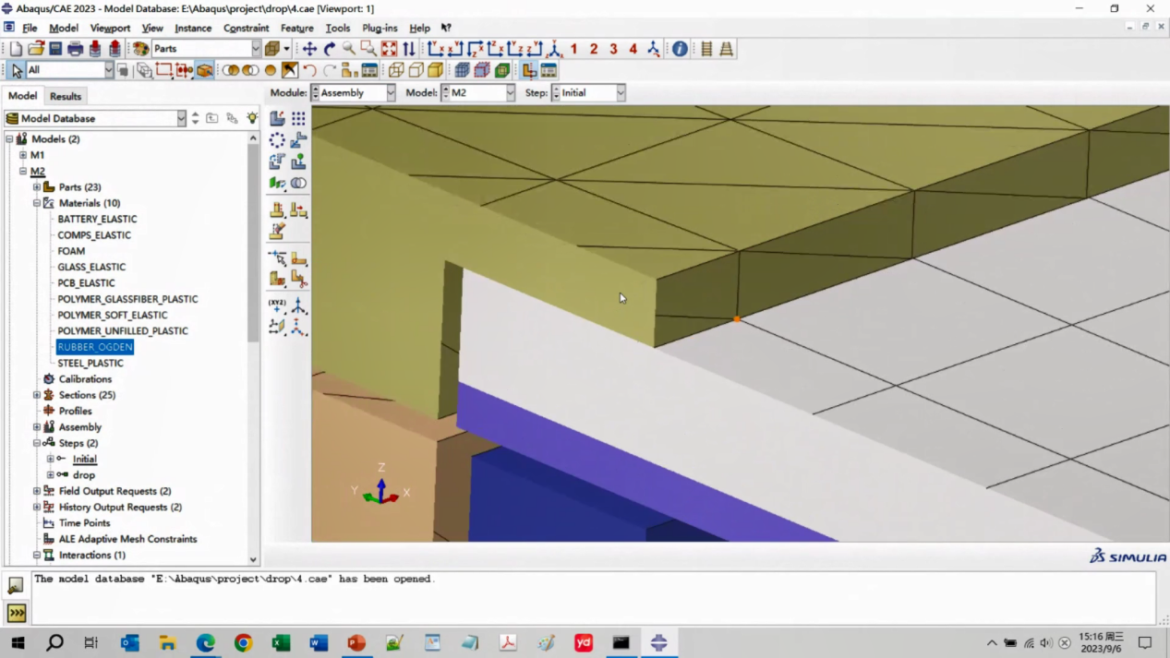Expand the Parts (23) node
1170x658 pixels.
click(37, 187)
